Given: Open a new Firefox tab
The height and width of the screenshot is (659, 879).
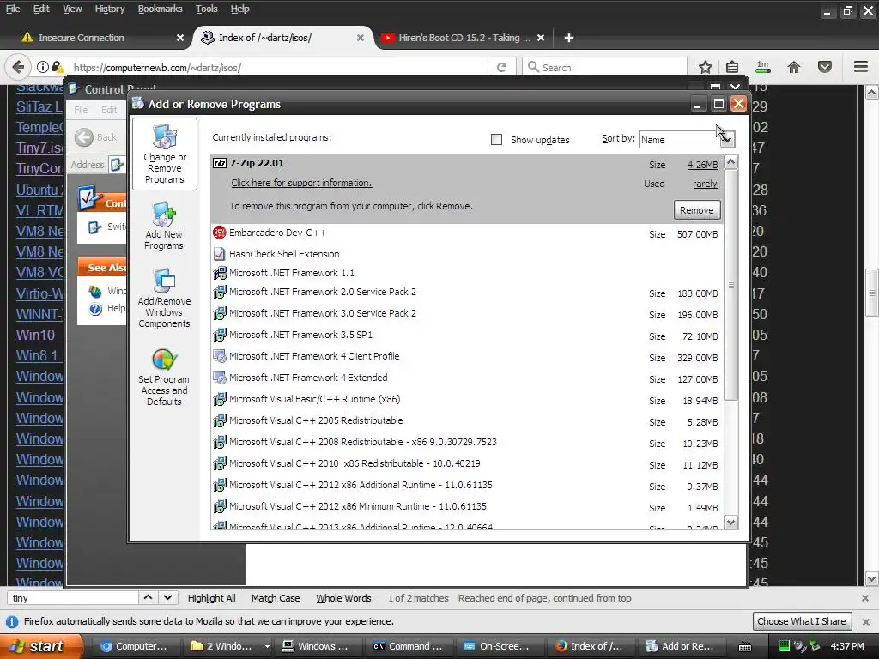Looking at the screenshot, I should (569, 38).
